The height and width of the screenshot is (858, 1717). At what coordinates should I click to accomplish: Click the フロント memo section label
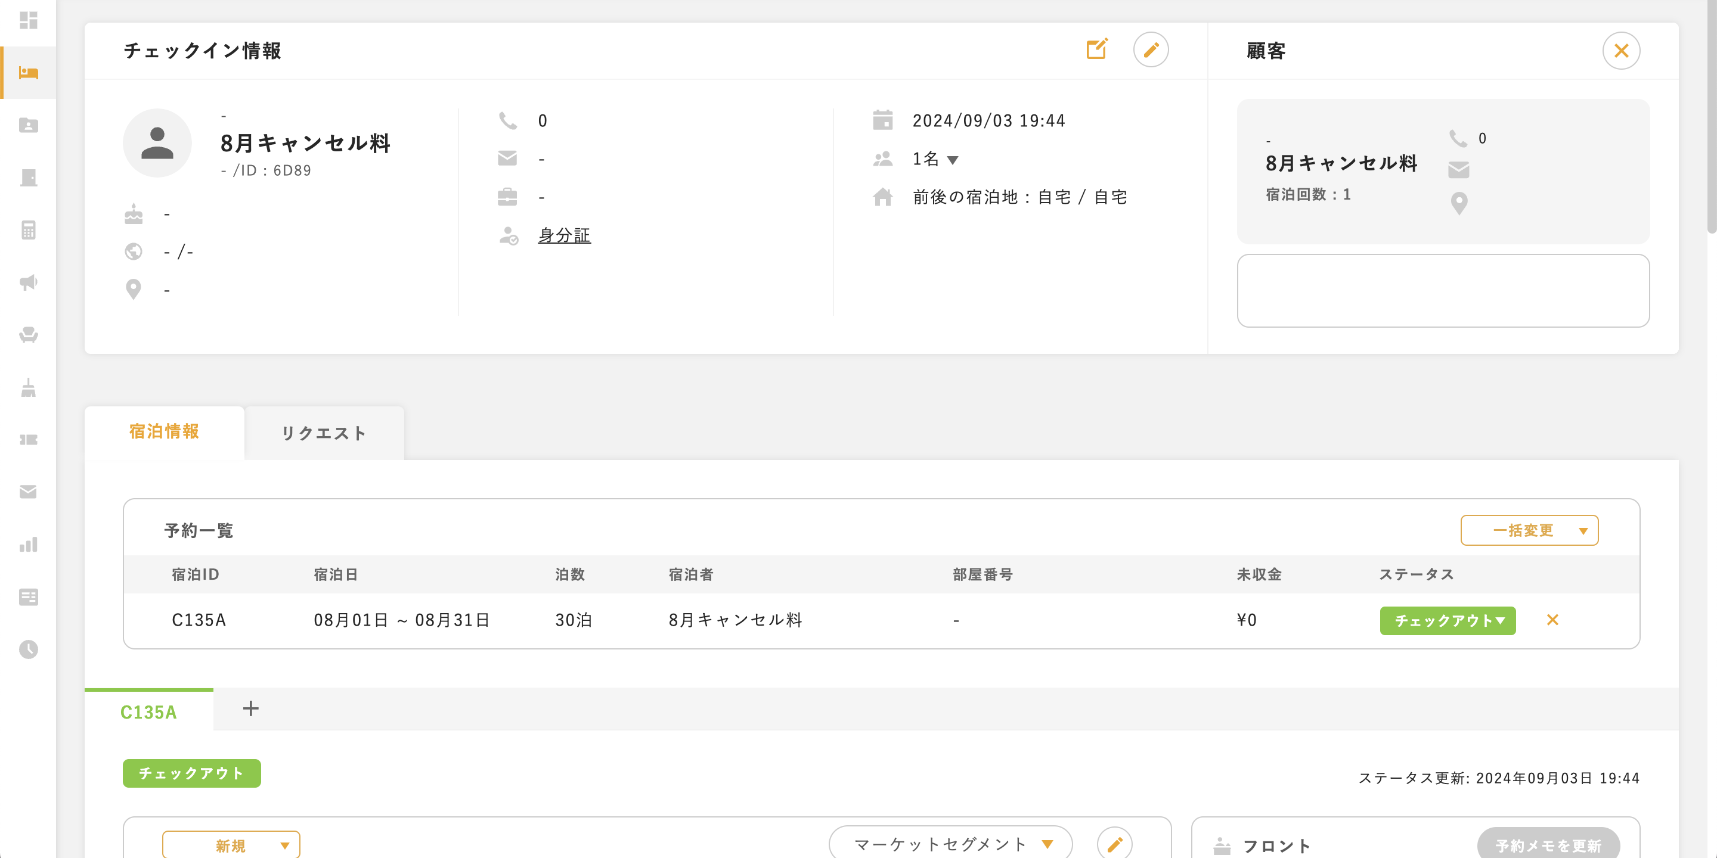point(1276,846)
